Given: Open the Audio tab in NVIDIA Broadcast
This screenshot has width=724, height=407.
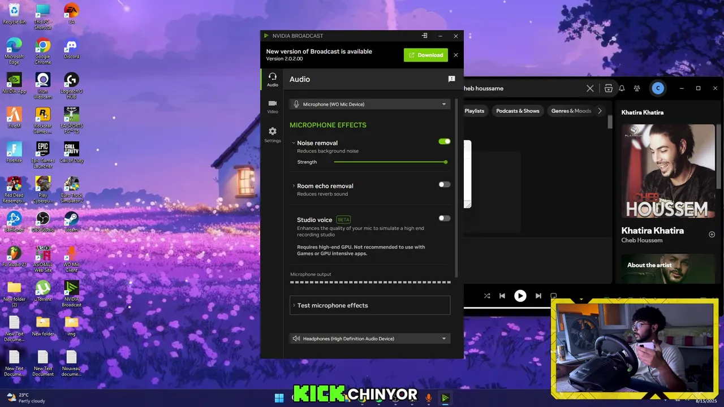Looking at the screenshot, I should pyautogui.click(x=272, y=79).
